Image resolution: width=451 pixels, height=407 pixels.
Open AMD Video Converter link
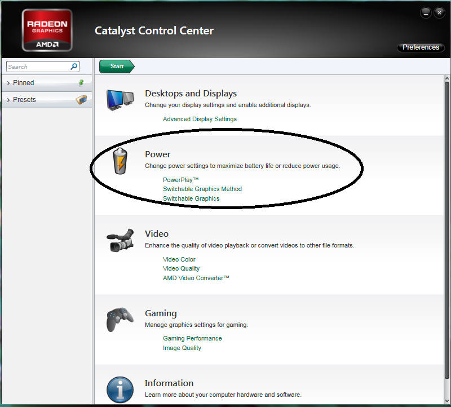point(196,278)
